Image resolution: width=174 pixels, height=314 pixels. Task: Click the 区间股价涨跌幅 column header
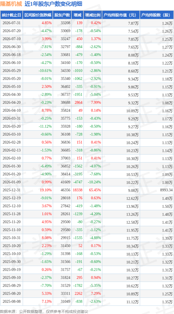pos(38,15)
